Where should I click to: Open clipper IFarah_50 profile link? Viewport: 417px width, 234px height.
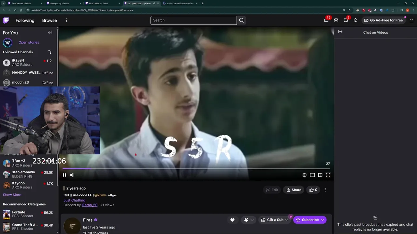click(90, 205)
